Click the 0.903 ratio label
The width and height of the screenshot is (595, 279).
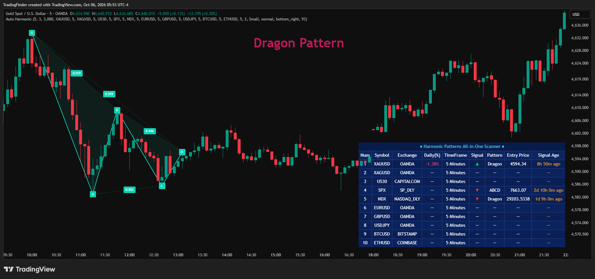click(x=129, y=190)
